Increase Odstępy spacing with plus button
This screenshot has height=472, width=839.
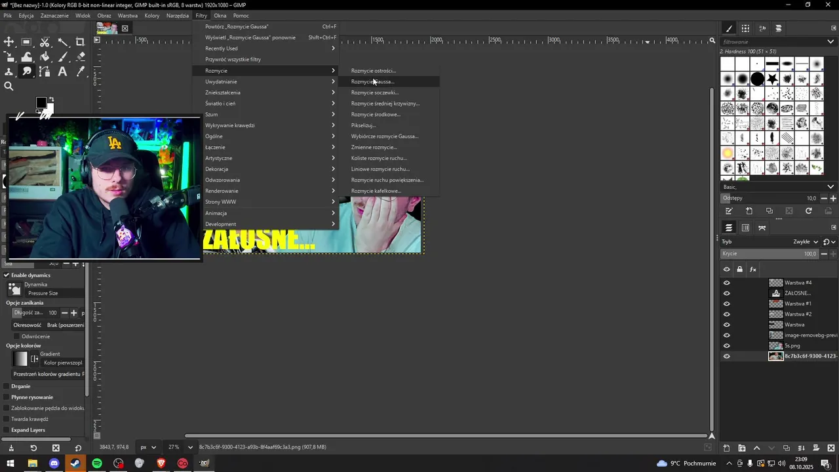point(833,198)
